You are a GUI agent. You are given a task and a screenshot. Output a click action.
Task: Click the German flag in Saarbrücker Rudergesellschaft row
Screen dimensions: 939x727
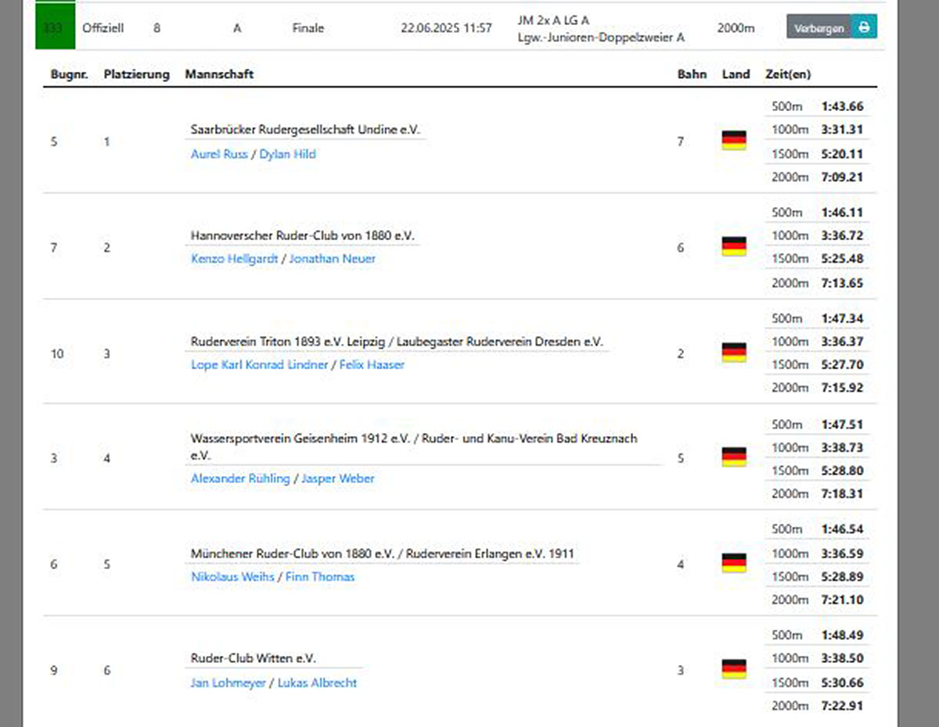pyautogui.click(x=733, y=141)
